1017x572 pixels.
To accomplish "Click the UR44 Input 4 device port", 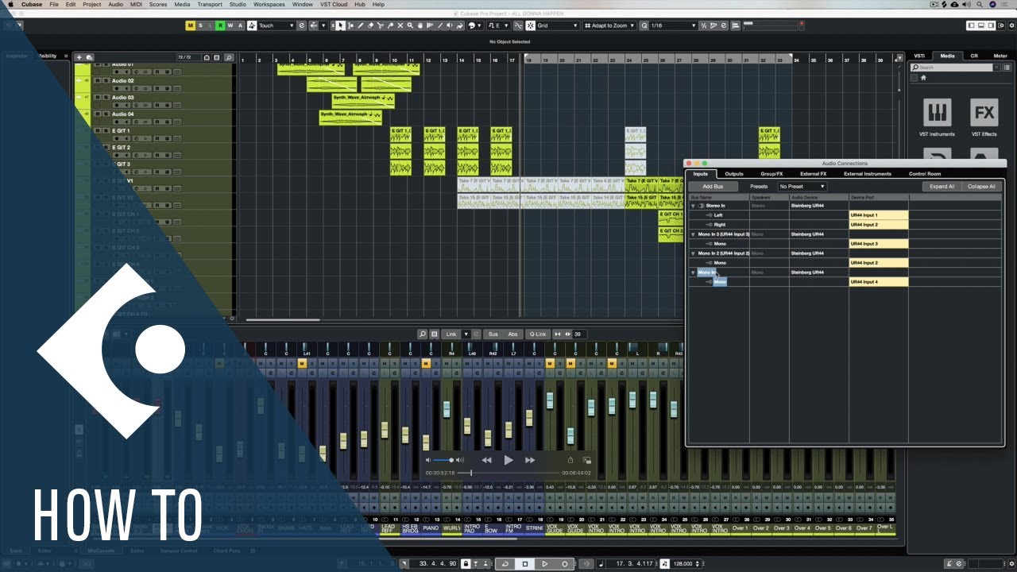I will 879,282.
